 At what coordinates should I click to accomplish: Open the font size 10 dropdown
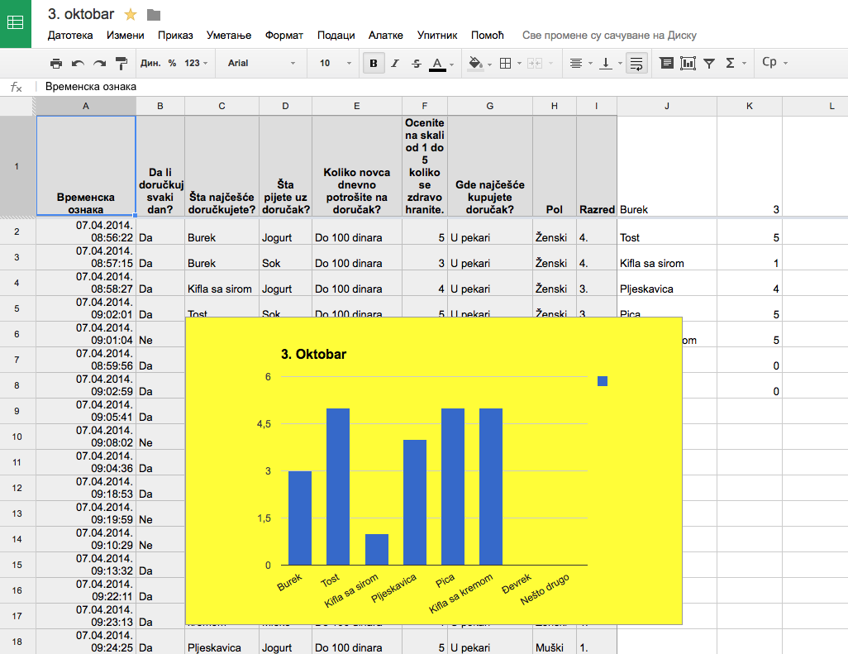tap(336, 64)
